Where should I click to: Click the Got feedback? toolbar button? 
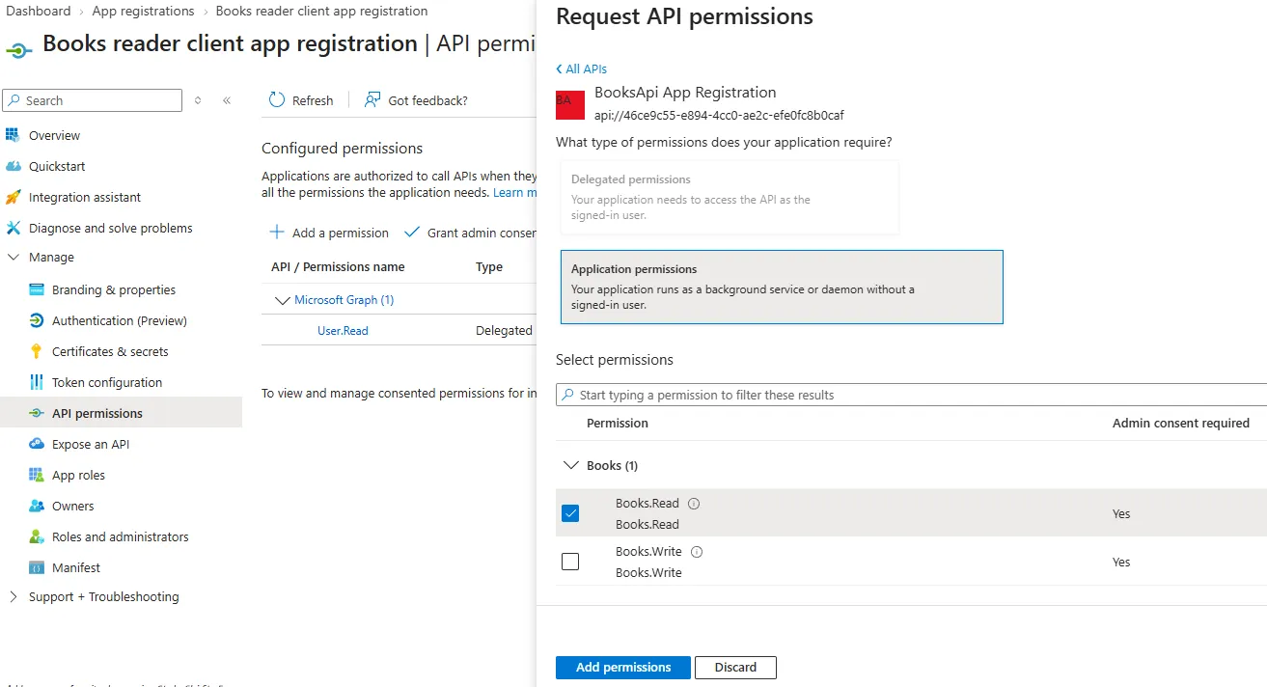pos(416,100)
